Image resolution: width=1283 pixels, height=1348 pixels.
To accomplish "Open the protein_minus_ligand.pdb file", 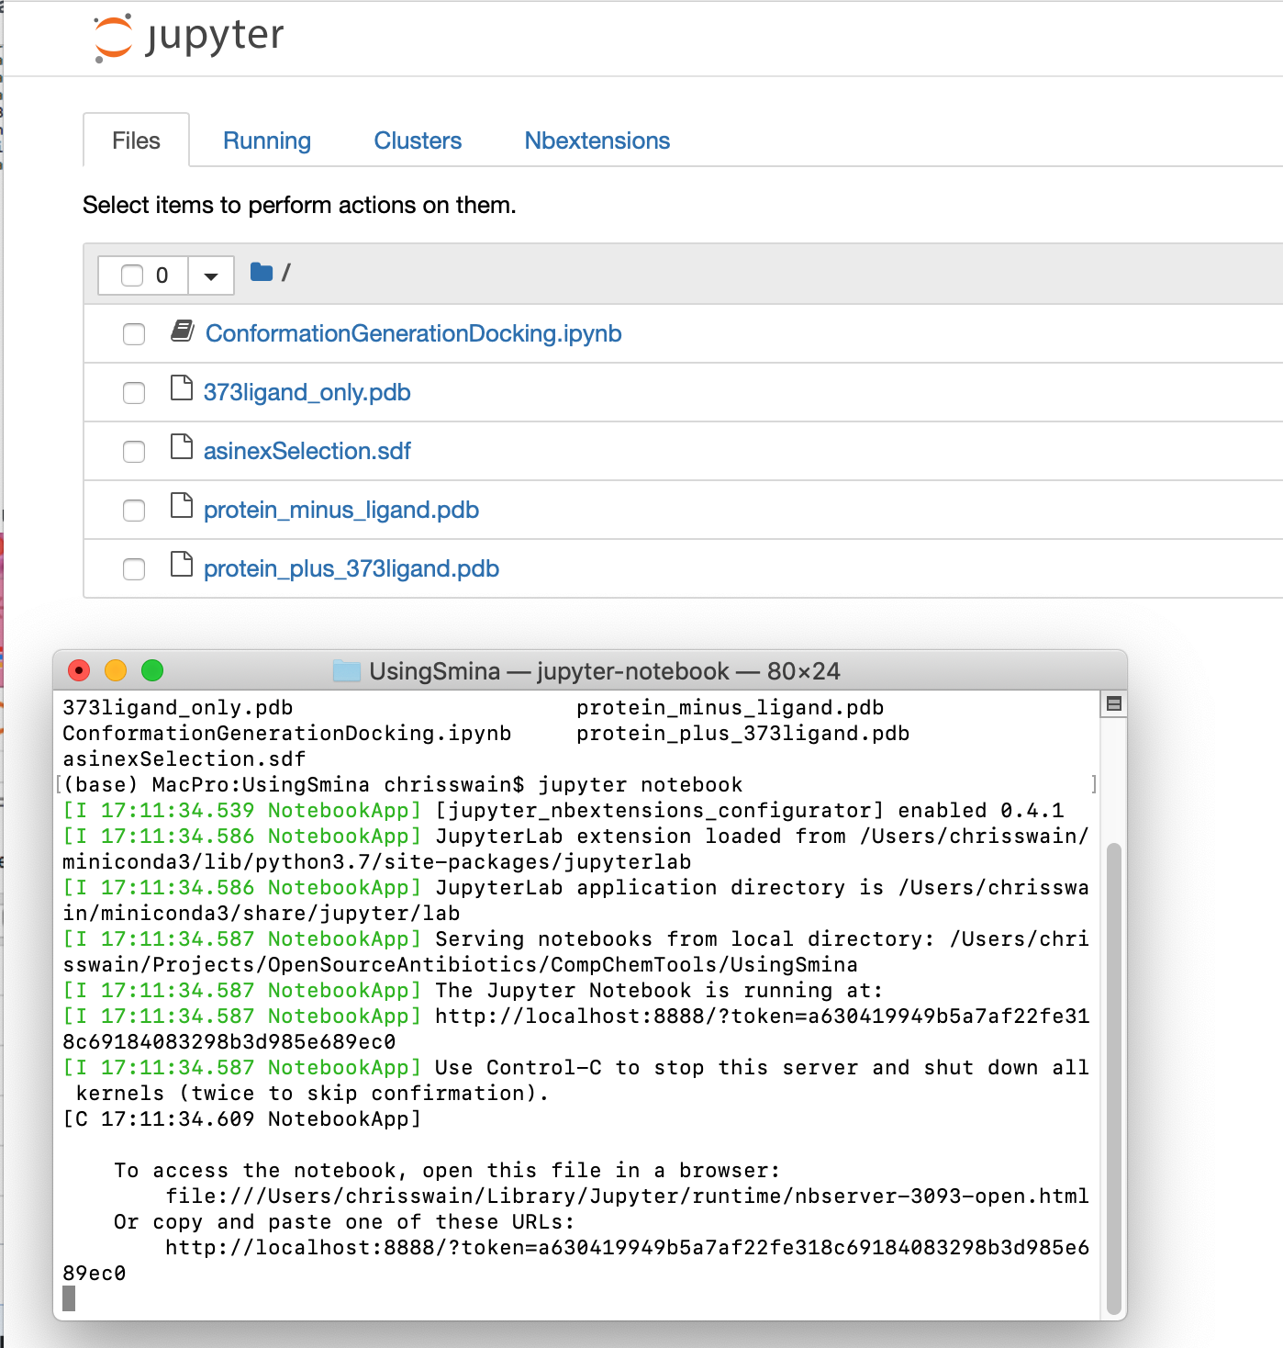I will point(341,510).
